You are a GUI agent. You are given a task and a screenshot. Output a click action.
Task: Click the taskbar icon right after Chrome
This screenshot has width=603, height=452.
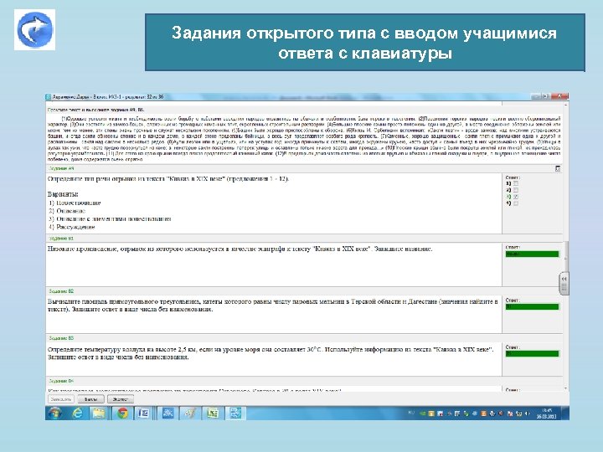[x=144, y=413]
